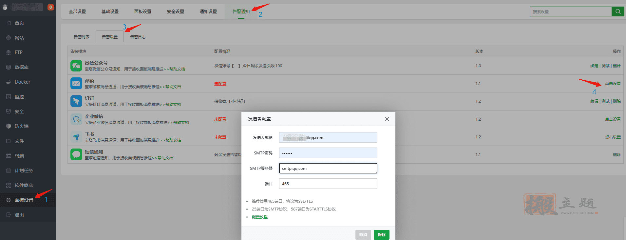Open 帮助文档 link in 钉钉 row
626x240 pixels.
[x=173, y=105]
